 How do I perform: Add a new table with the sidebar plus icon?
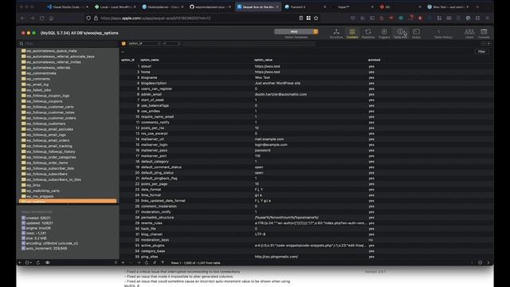pos(19,262)
